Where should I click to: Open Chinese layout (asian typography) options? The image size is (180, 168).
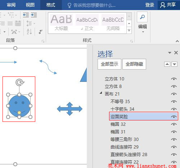pos(14,32)
